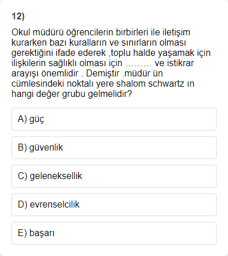Click the word "Demiştir" in the question
The image size is (228, 256).
click(x=103, y=74)
